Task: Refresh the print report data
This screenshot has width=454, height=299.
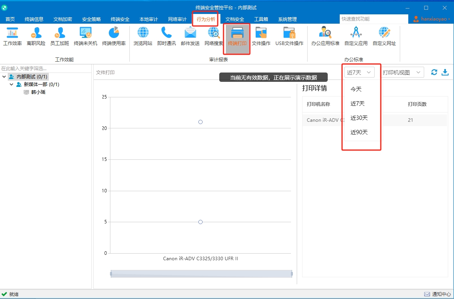Action: point(434,72)
